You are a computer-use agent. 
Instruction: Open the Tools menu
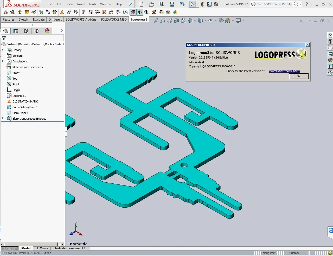click(x=92, y=4)
